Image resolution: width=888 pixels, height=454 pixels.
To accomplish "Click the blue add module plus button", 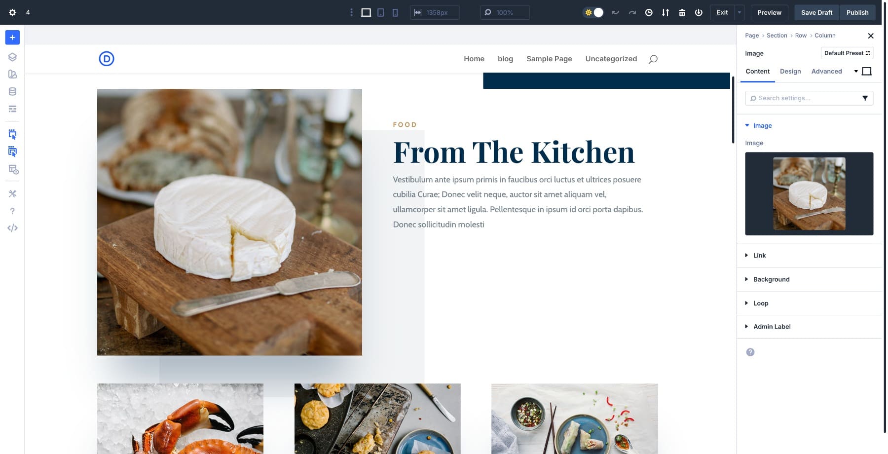I will click(12, 38).
